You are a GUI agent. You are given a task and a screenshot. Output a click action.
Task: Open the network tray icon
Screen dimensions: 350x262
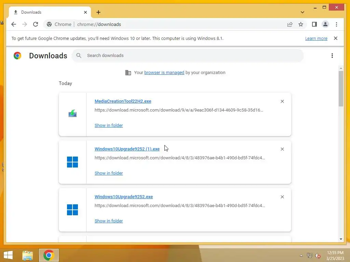pyautogui.click(x=310, y=256)
